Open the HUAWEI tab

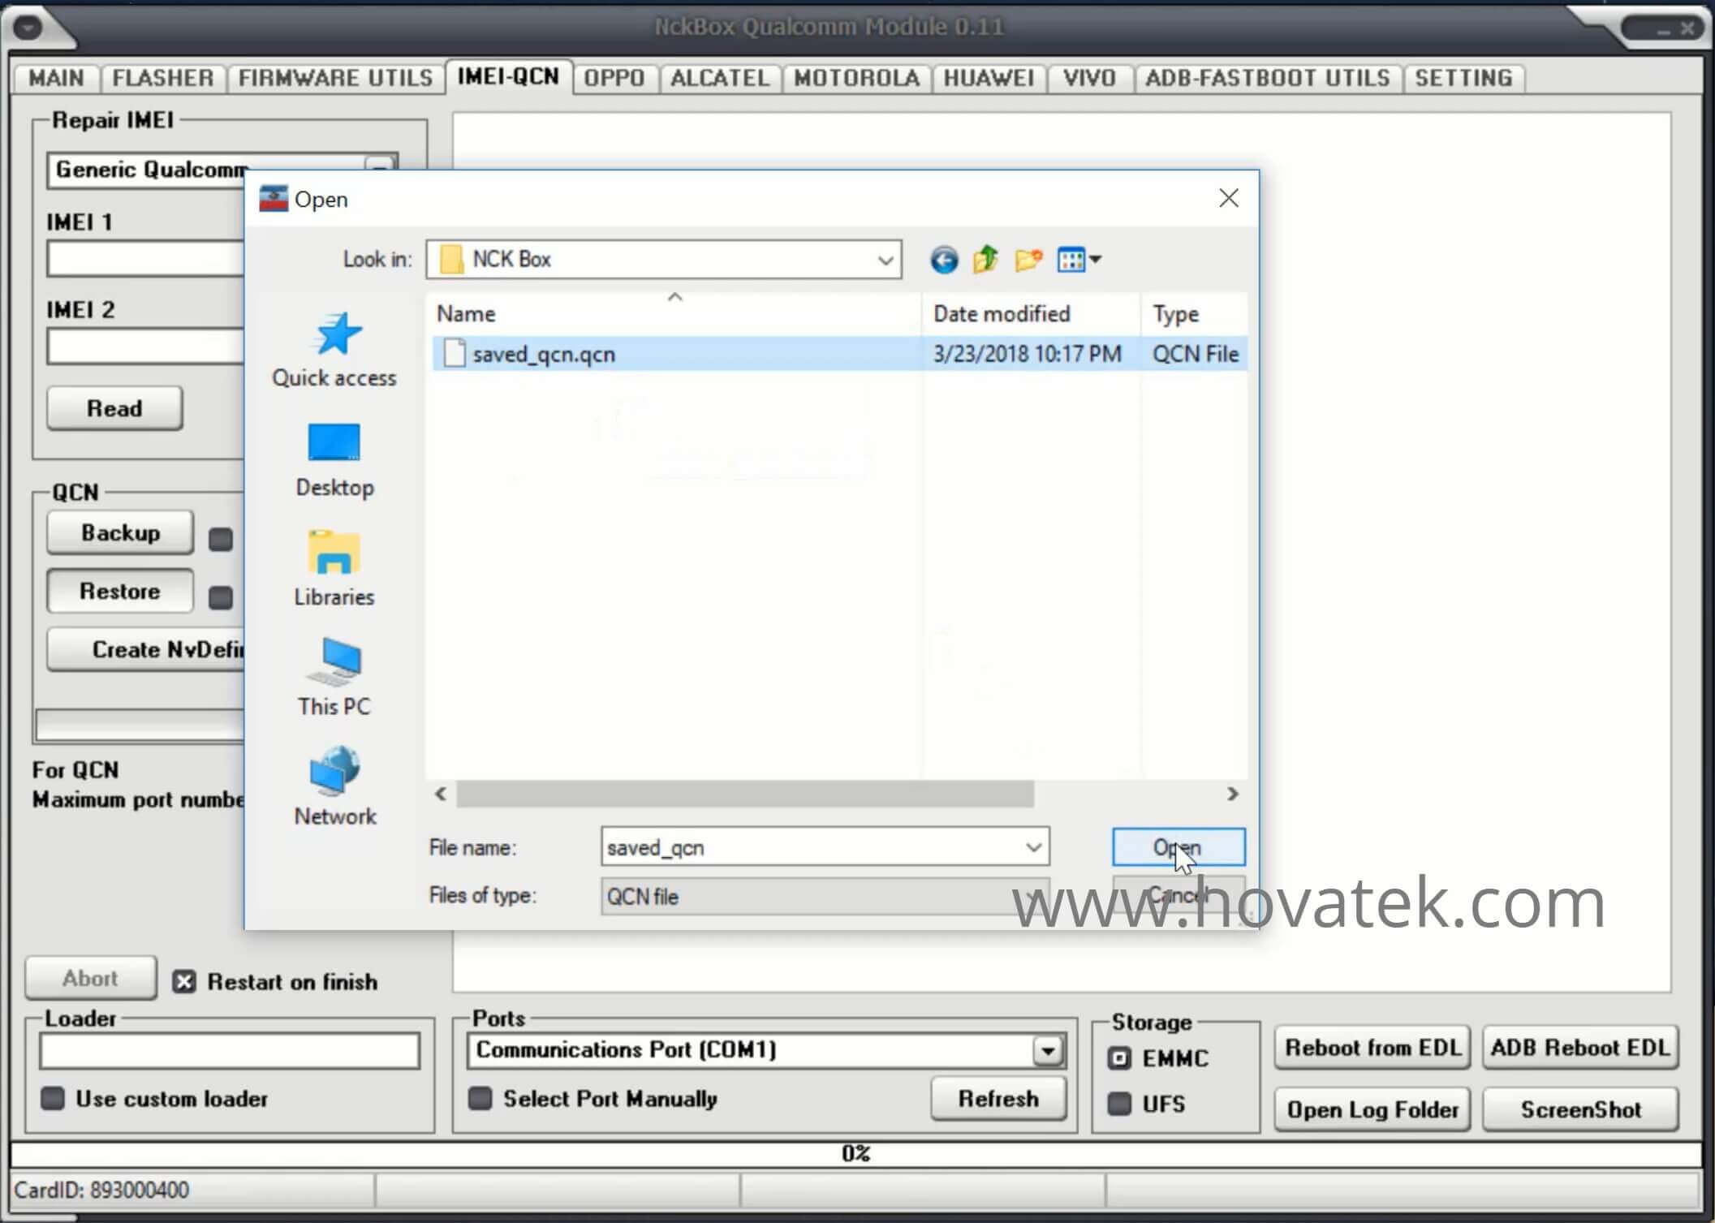pos(989,79)
